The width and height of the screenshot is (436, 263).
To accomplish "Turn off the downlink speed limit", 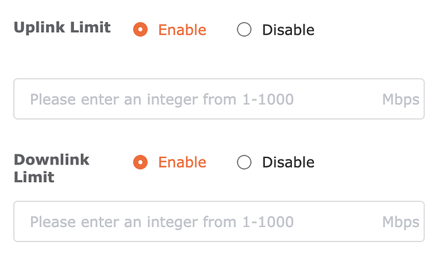I will point(244,162).
